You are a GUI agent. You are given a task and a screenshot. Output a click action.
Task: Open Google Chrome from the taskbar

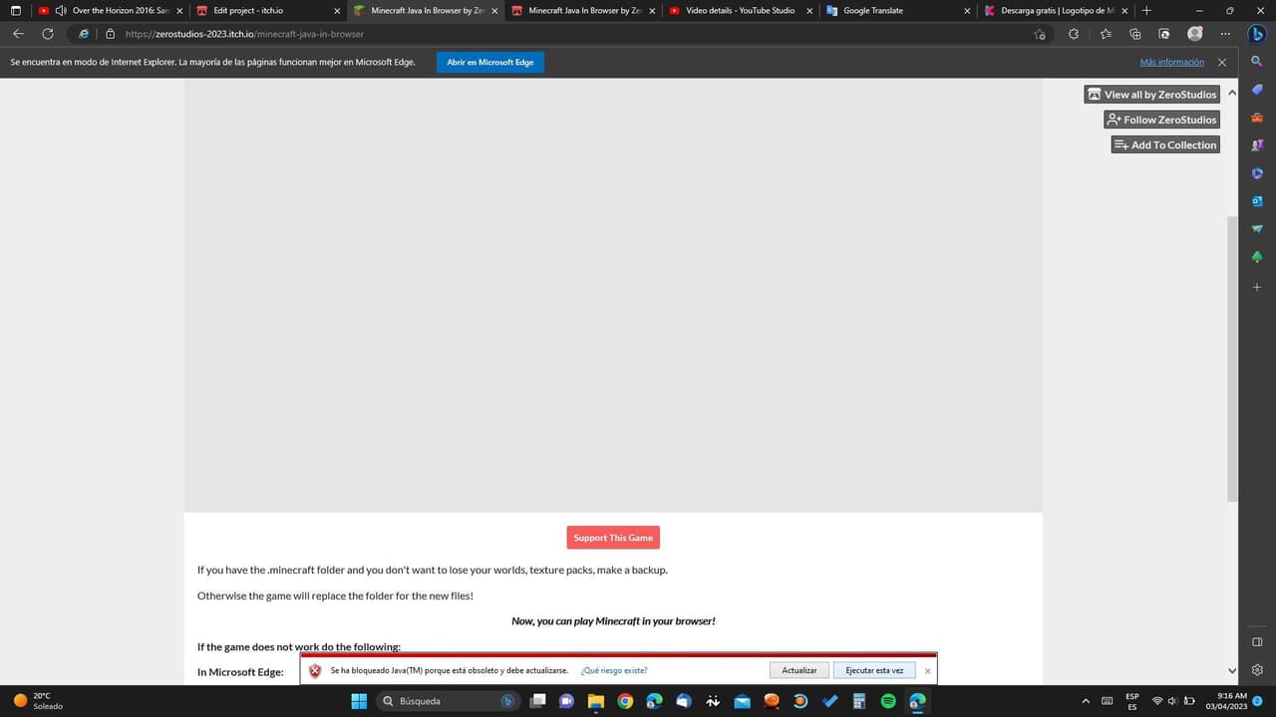click(x=625, y=701)
